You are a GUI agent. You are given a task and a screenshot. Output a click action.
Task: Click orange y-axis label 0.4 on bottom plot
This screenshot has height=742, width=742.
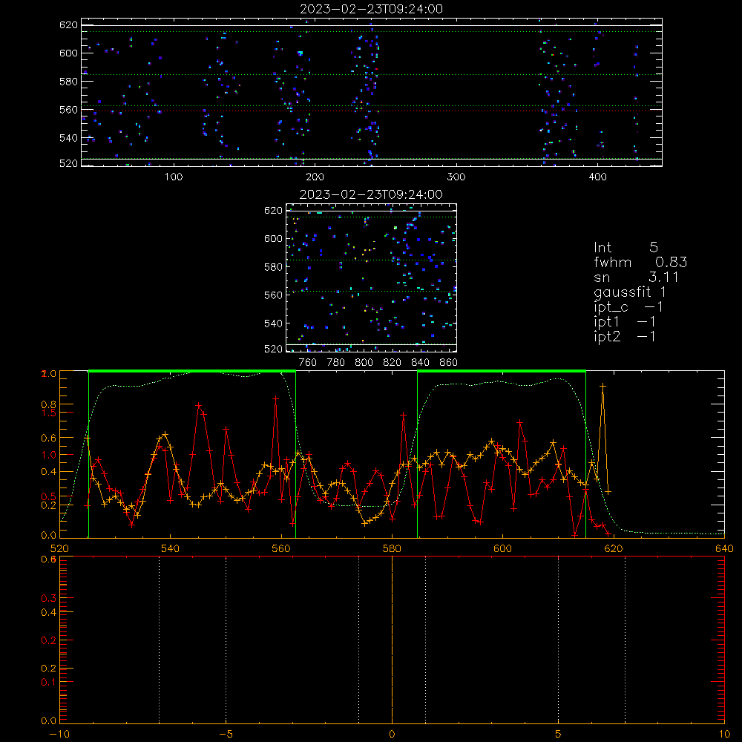[49, 612]
